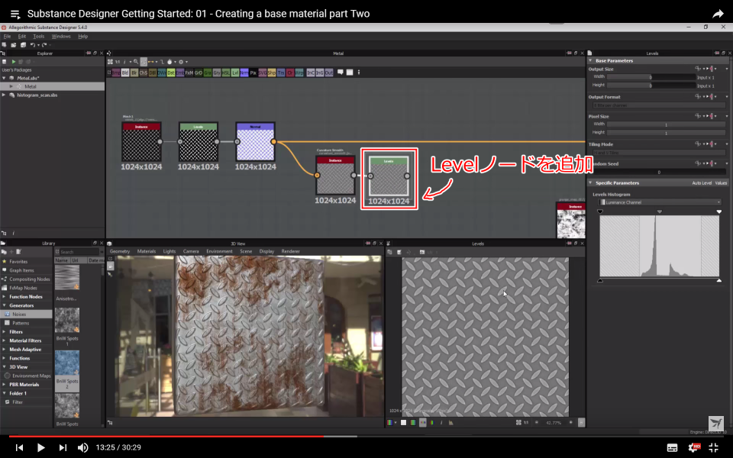
Task: Open the 3D View Renderer menu
Action: pyautogui.click(x=290, y=251)
